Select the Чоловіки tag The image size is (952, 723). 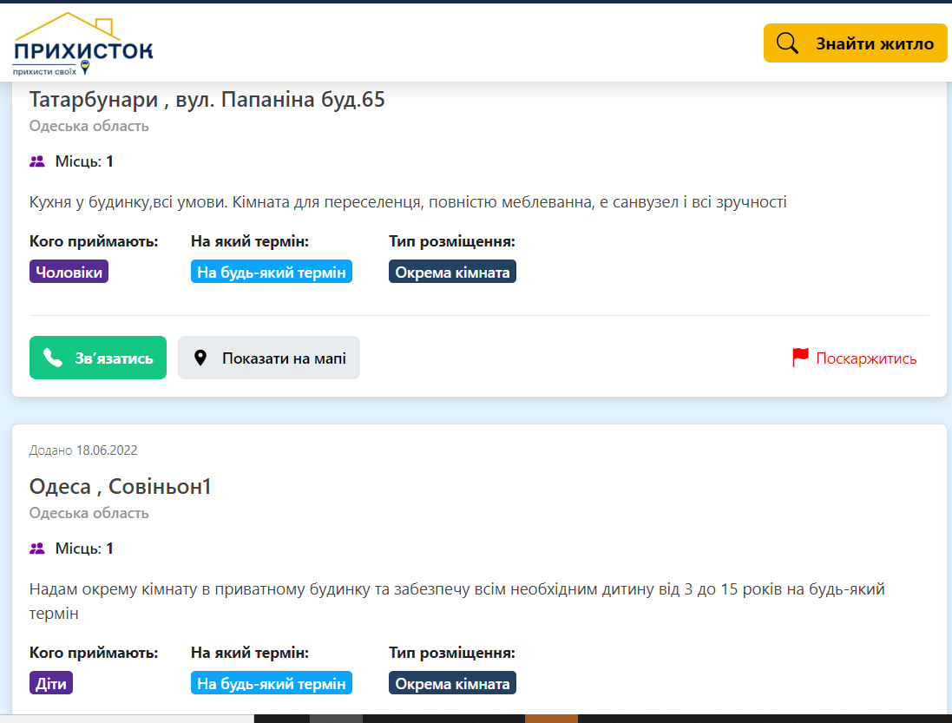(x=69, y=271)
